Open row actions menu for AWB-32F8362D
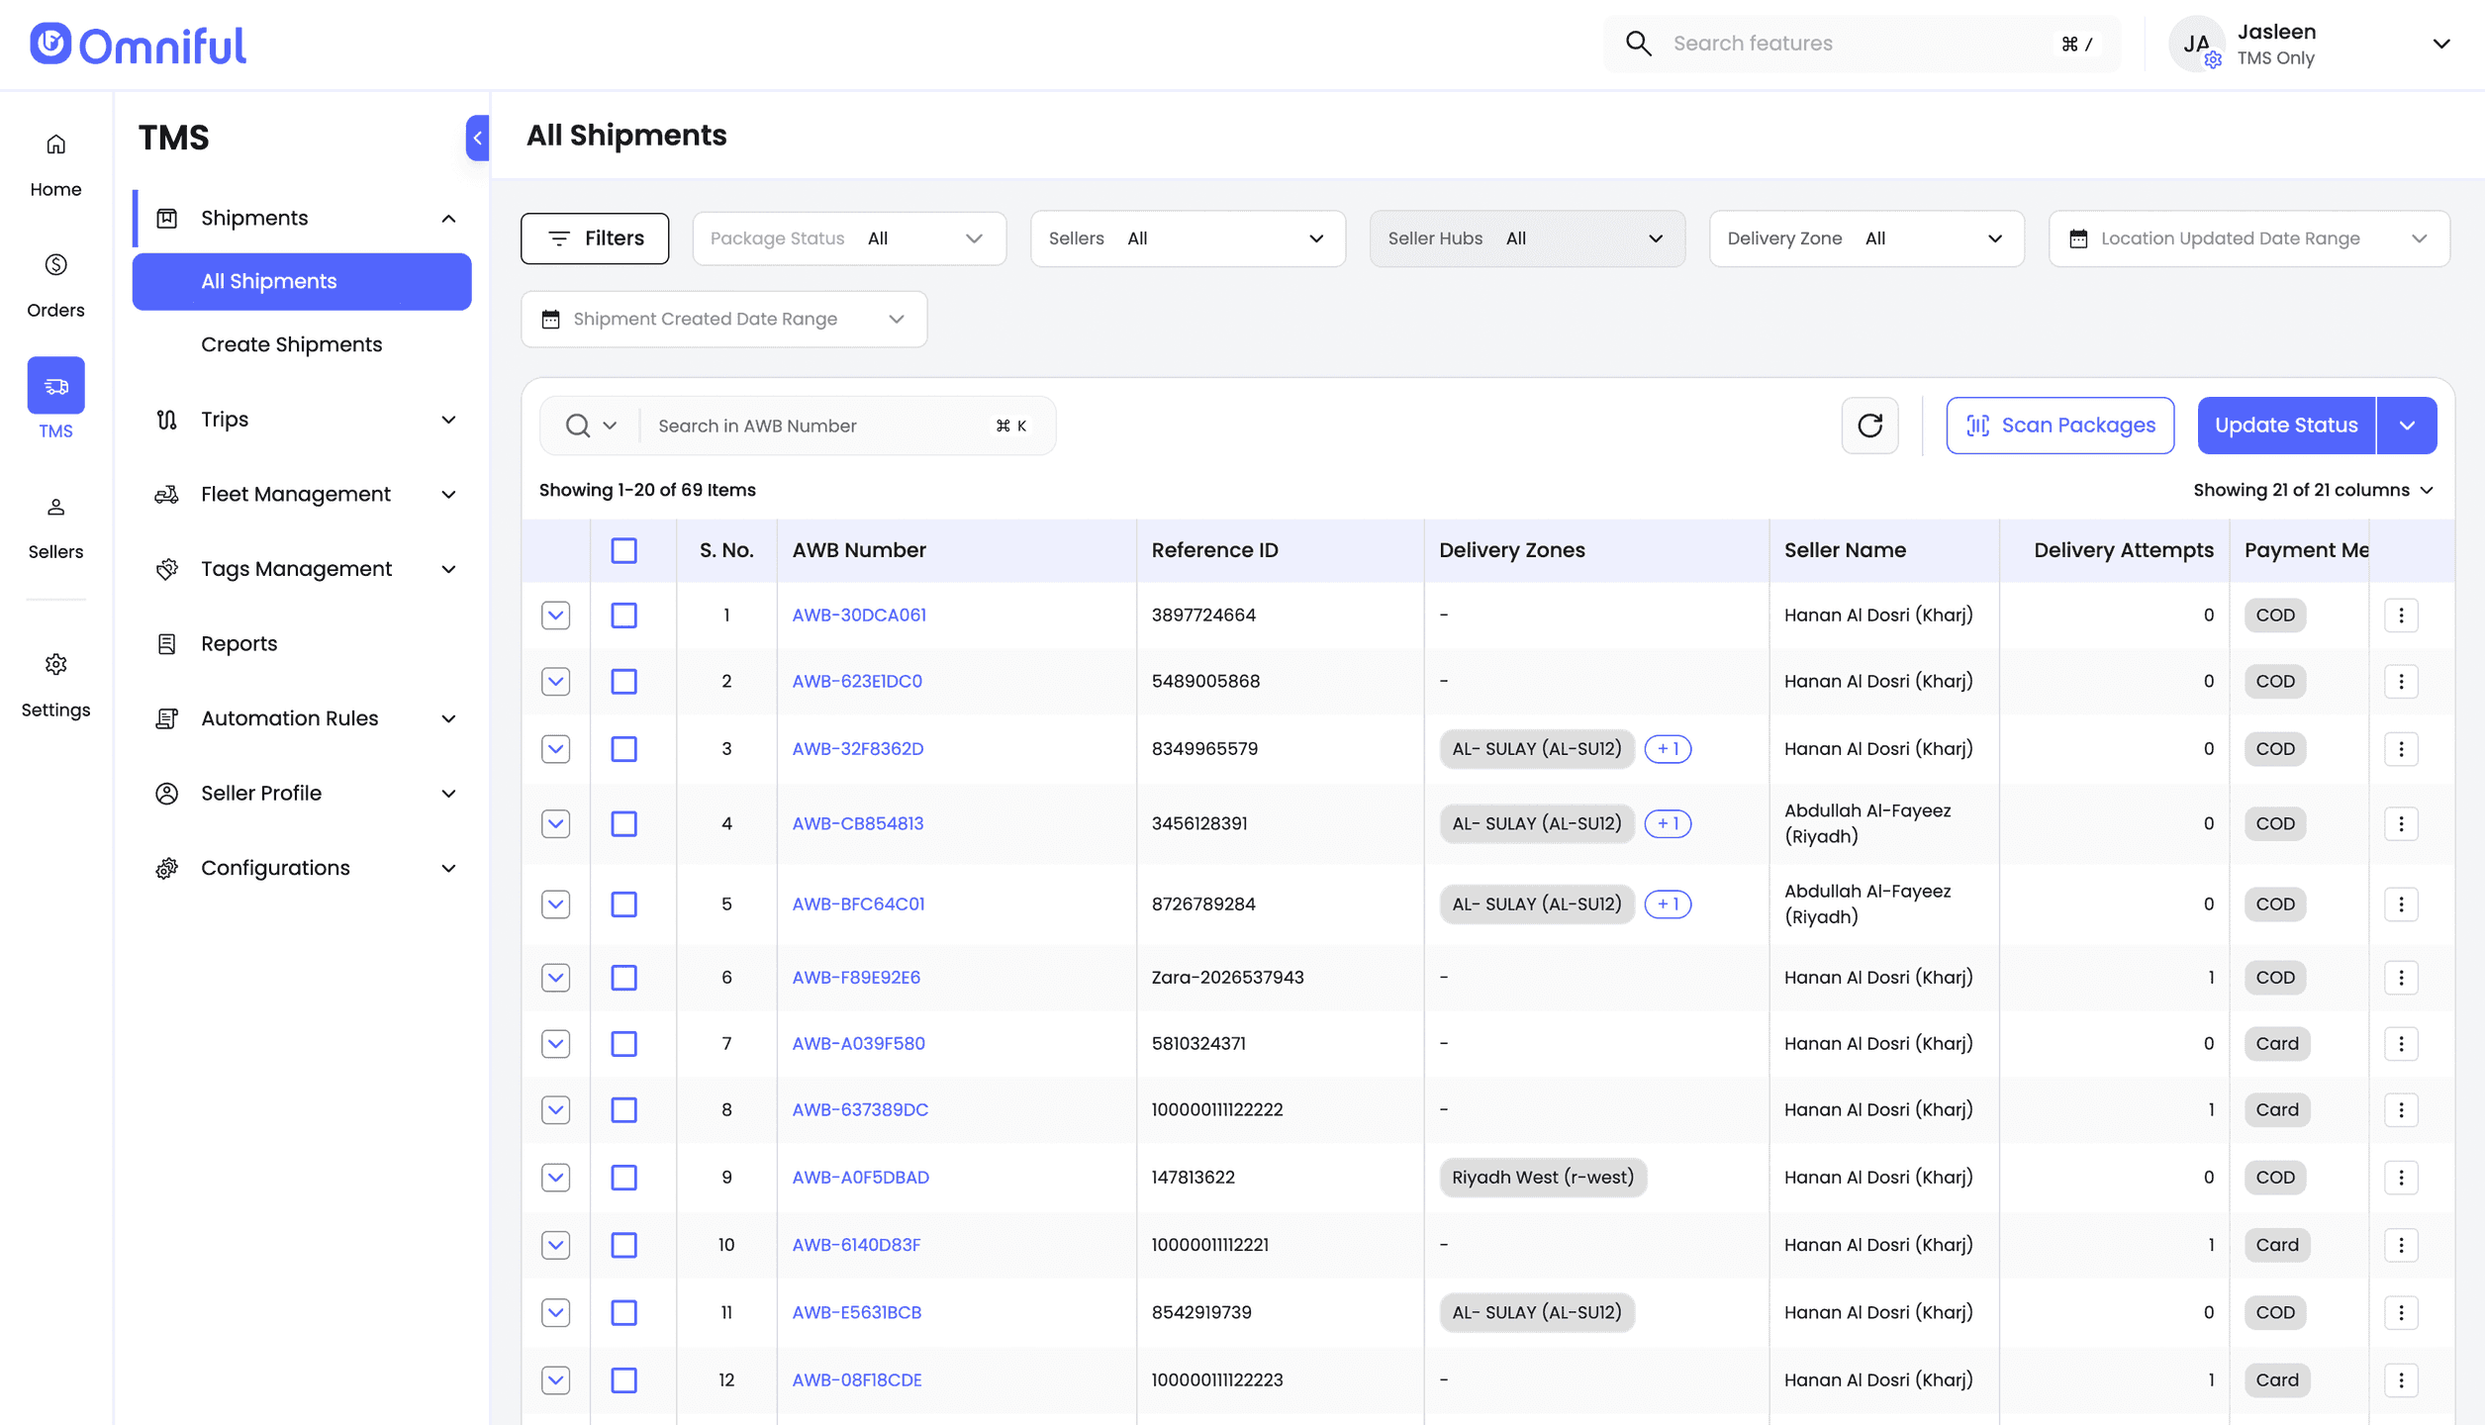This screenshot has width=2485, height=1425. (2401, 748)
